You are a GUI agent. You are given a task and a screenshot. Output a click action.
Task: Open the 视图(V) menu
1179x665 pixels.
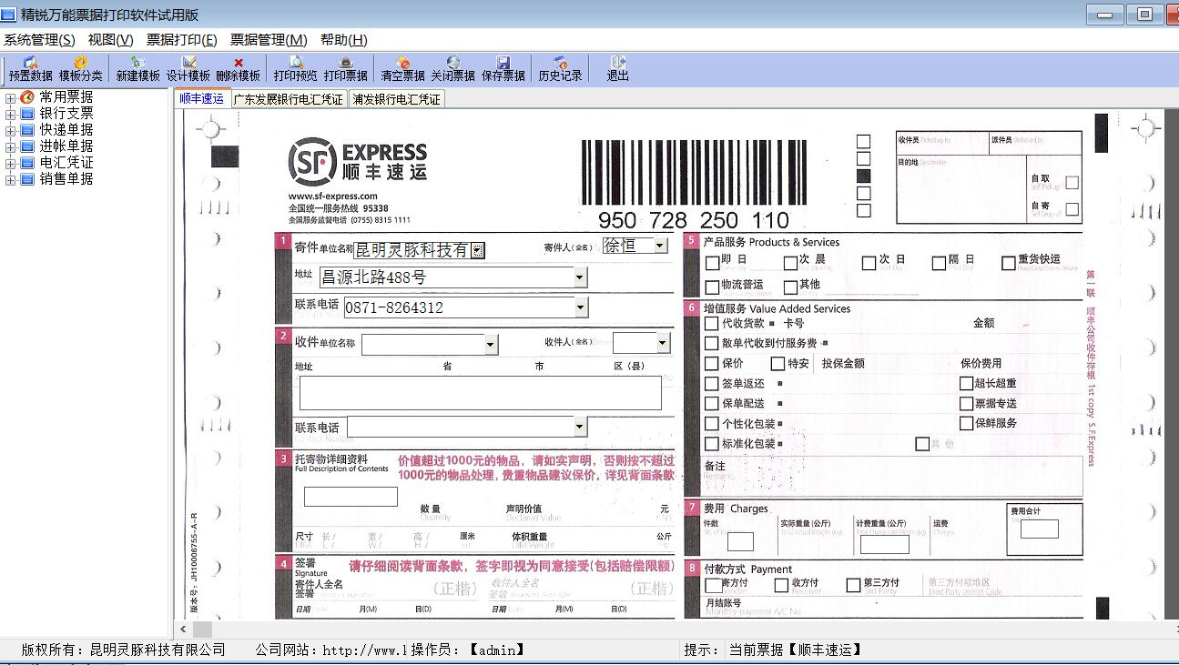111,40
